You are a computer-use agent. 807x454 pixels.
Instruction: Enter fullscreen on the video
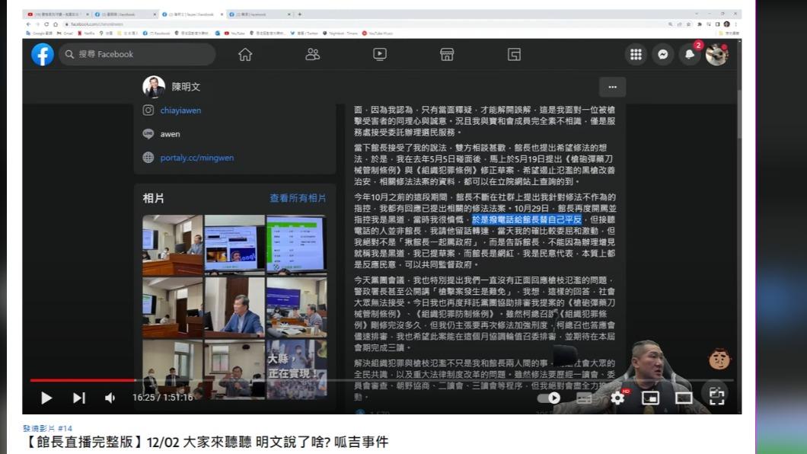[717, 397]
